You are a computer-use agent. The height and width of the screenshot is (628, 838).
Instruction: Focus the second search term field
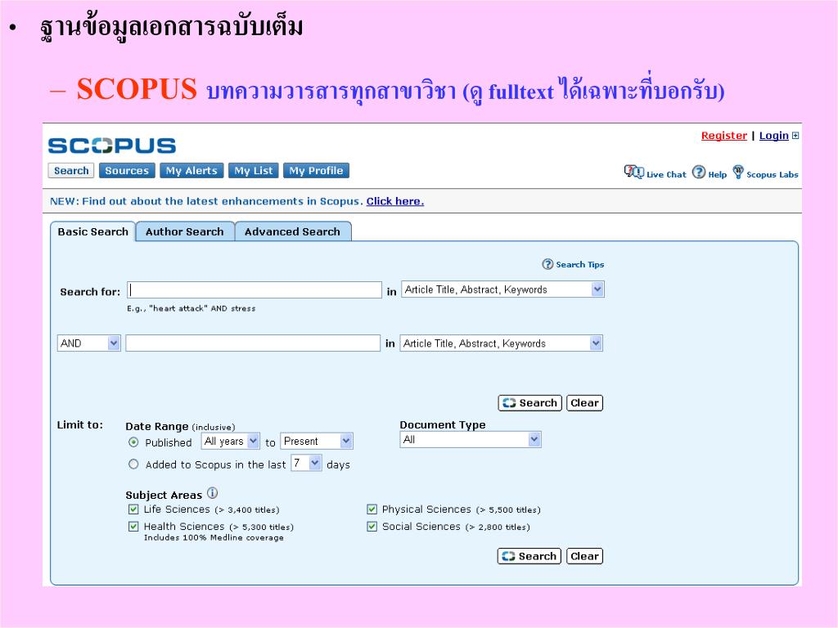(x=253, y=343)
